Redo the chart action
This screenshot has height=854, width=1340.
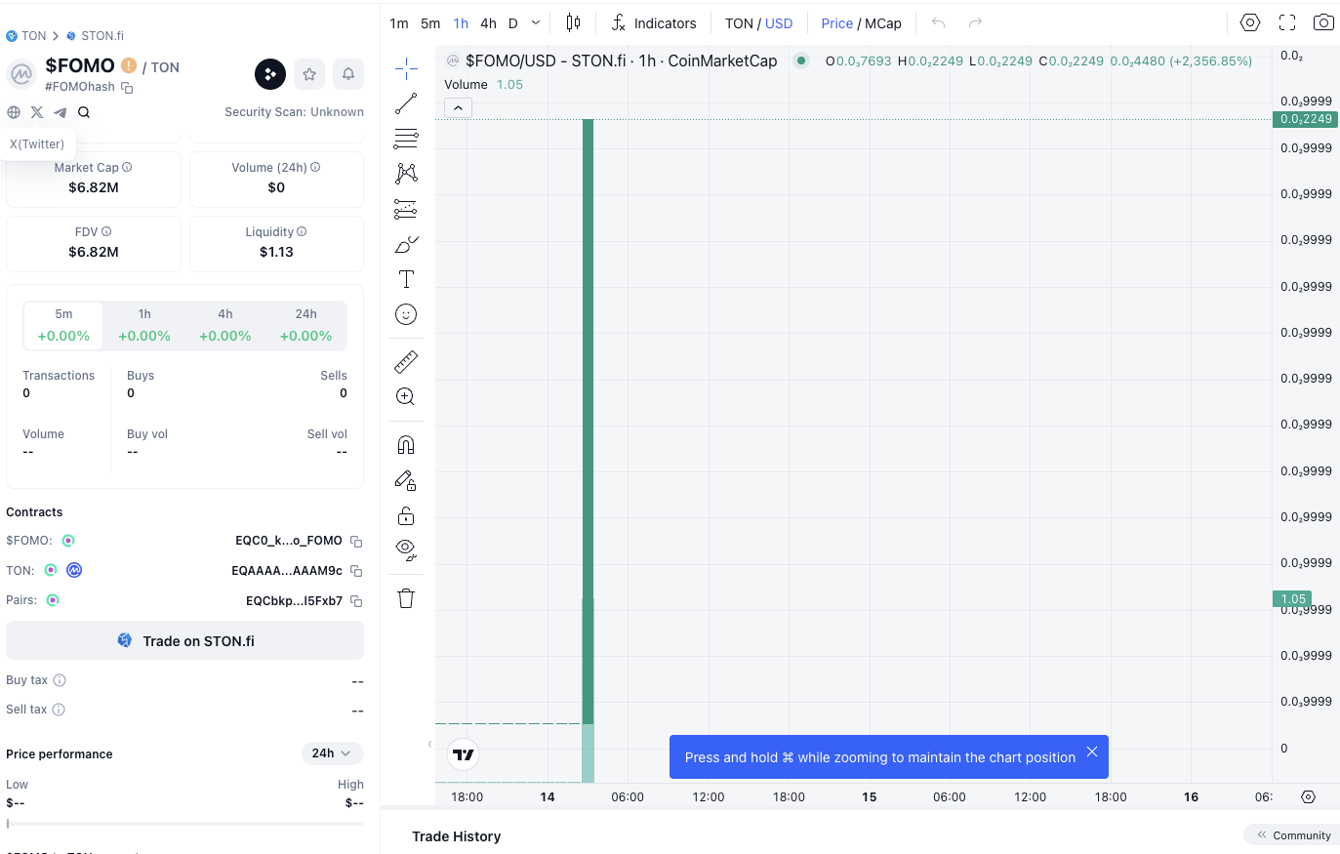(x=975, y=22)
